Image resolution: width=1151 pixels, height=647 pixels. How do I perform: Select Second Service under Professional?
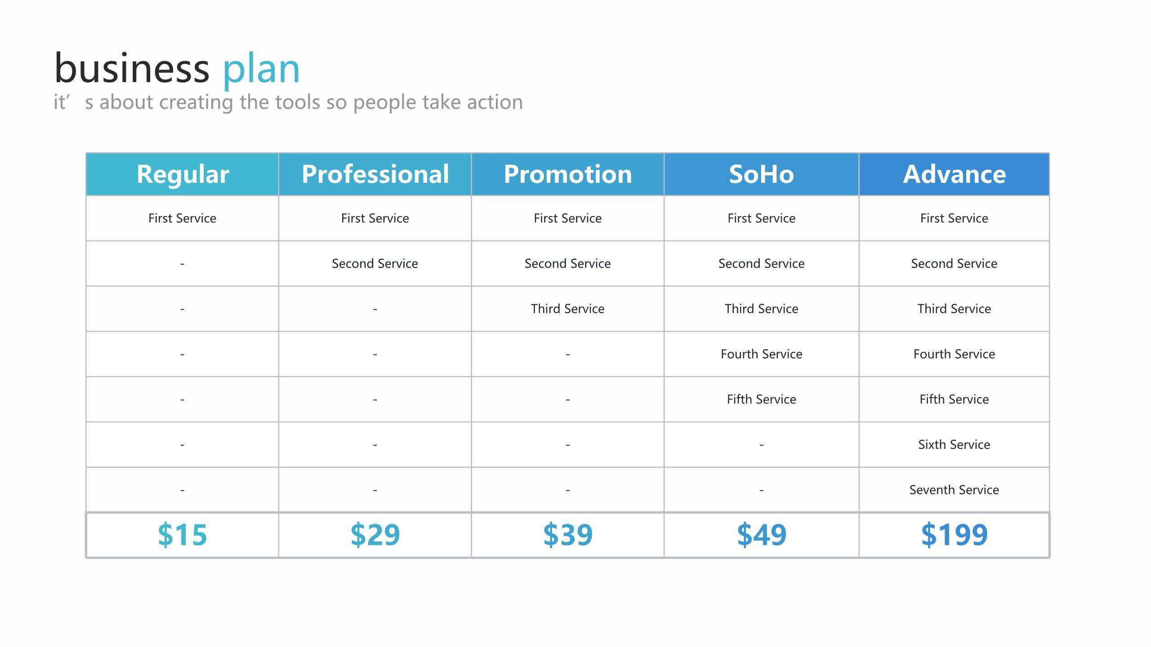click(375, 263)
